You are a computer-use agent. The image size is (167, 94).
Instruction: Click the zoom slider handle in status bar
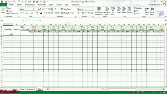153,92
